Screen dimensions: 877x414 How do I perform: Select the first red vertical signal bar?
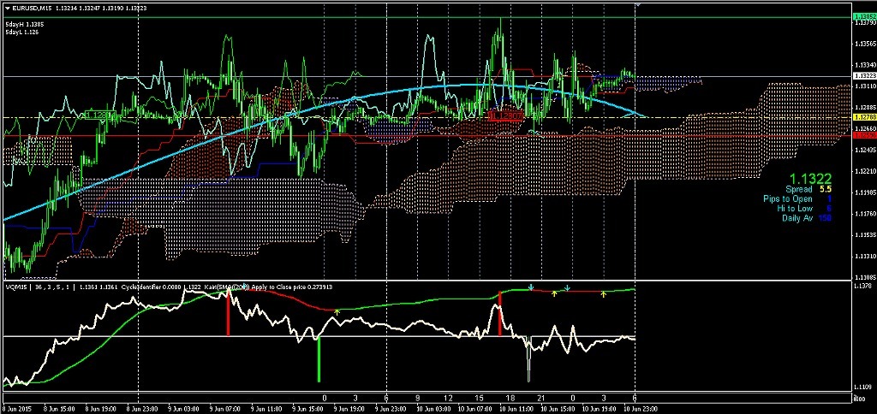pos(228,315)
